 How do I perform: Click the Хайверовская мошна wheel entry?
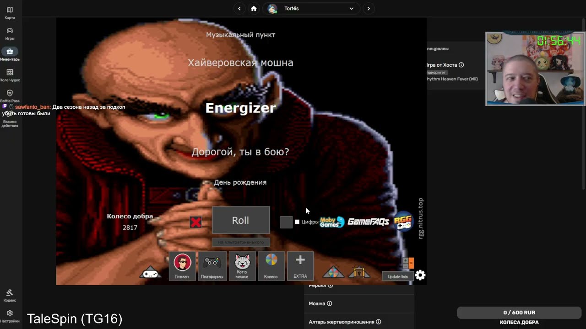tap(241, 63)
